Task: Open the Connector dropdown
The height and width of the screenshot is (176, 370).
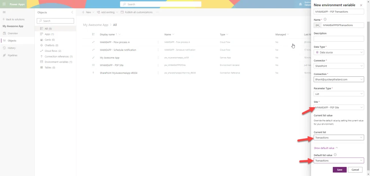Action: pos(339,66)
